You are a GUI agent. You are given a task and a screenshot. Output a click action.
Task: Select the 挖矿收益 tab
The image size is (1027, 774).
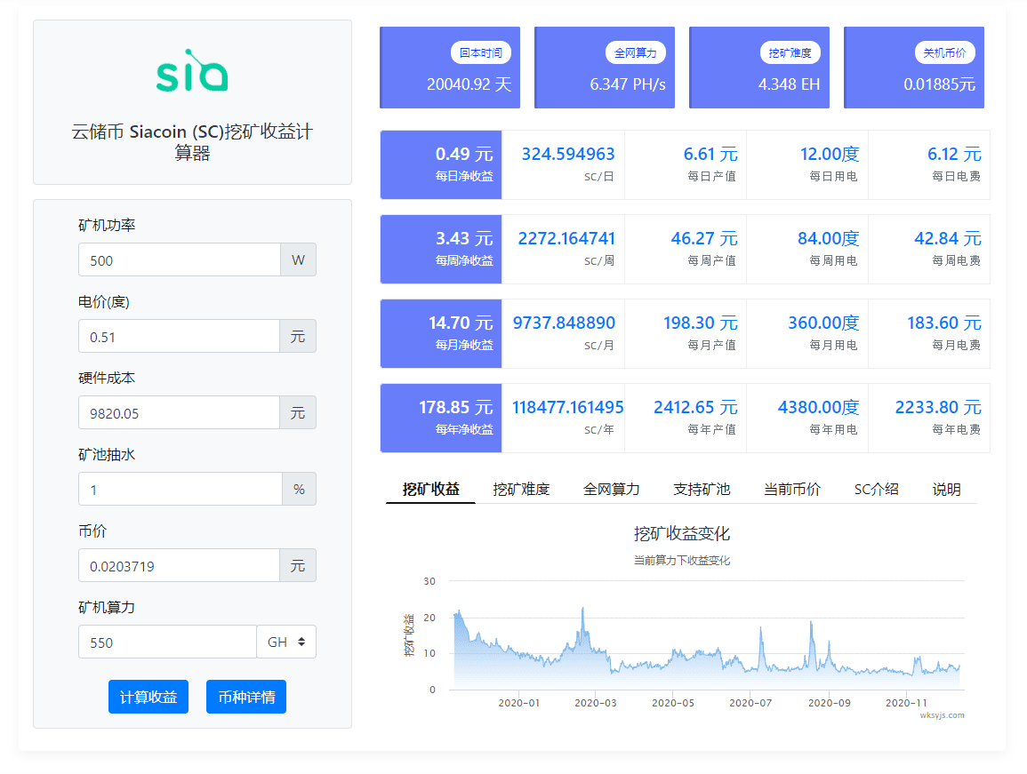[x=431, y=489]
